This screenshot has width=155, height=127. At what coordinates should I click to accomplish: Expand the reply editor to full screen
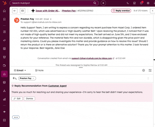tap(150, 70)
